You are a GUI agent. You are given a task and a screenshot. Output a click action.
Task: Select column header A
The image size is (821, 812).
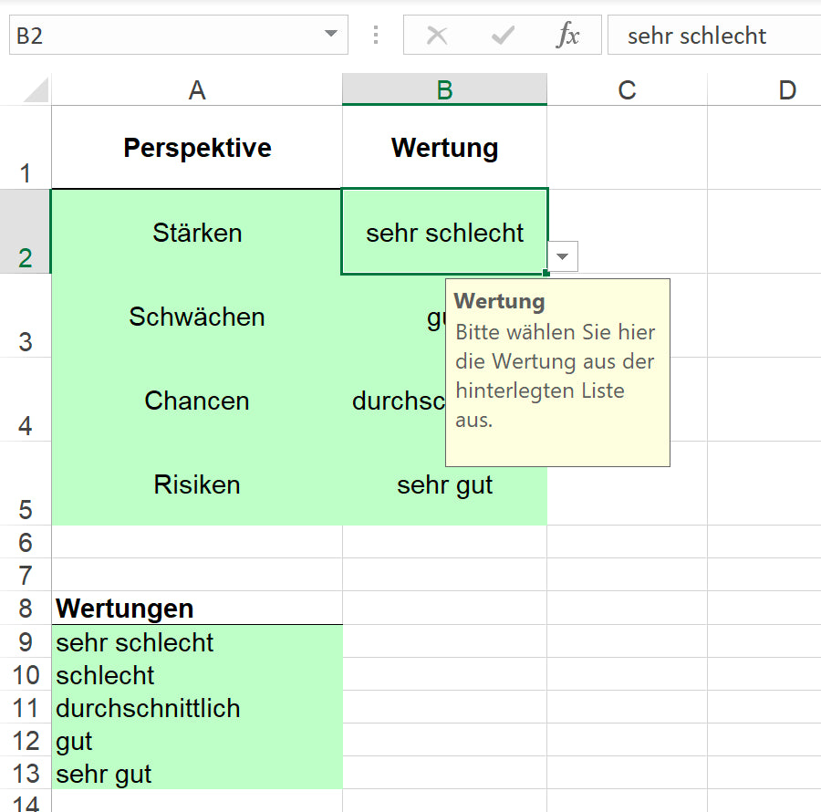coord(196,89)
